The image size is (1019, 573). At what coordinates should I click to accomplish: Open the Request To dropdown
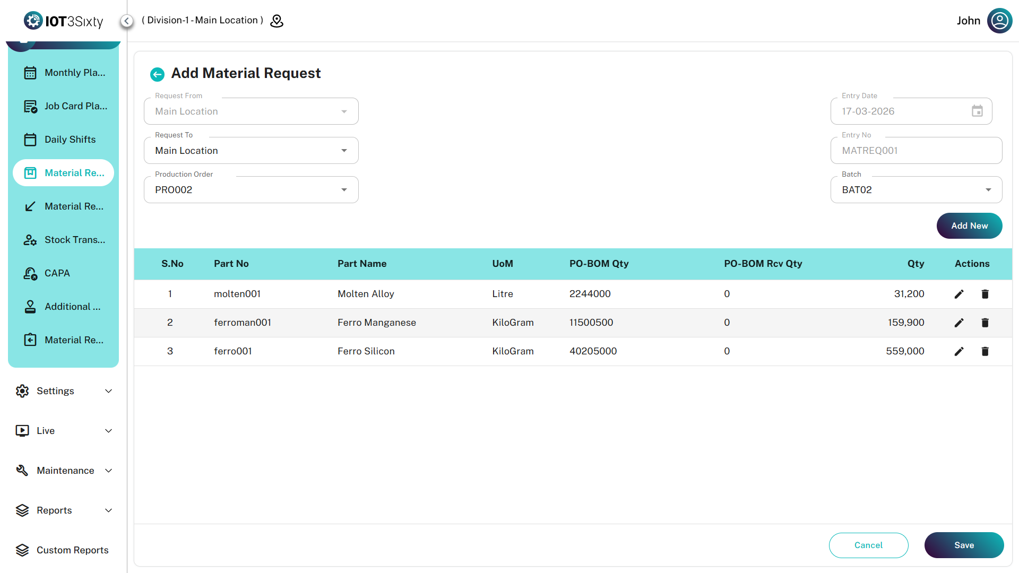click(251, 151)
